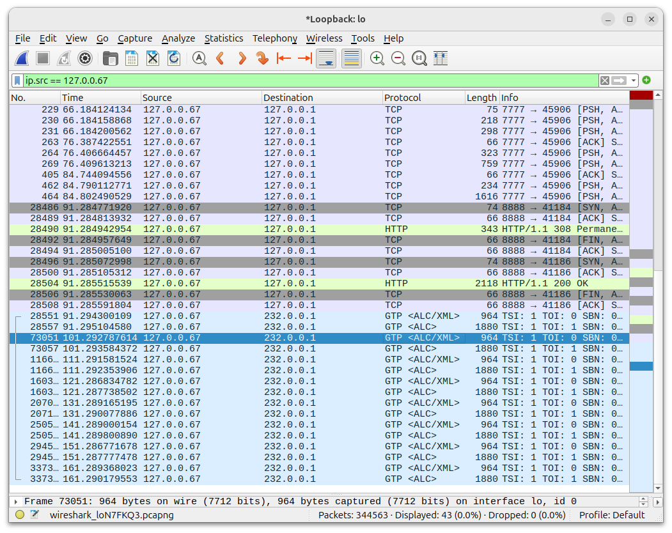Add a display filter button
The height and width of the screenshot is (533, 672).
click(646, 80)
